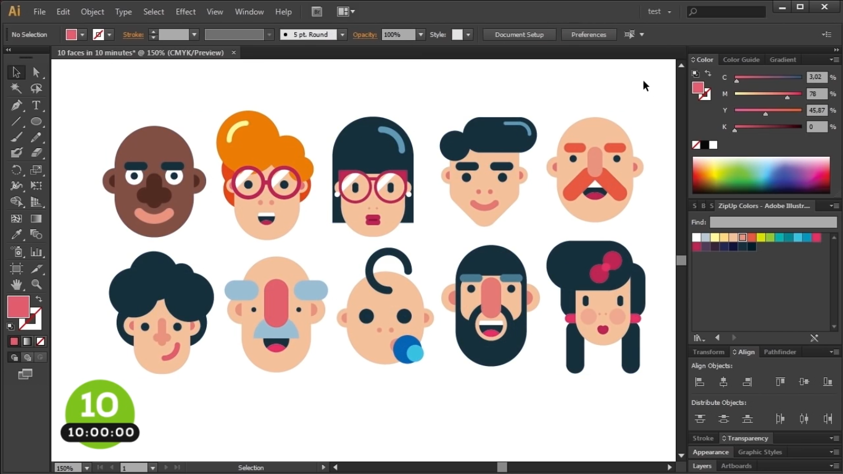This screenshot has height=474, width=843.
Task: Select the Zoom tool
Action: coord(36,285)
